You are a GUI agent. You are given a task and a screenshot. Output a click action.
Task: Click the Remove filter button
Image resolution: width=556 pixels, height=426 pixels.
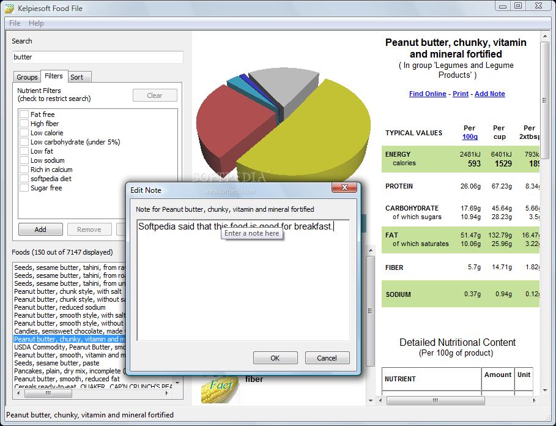tap(89, 230)
